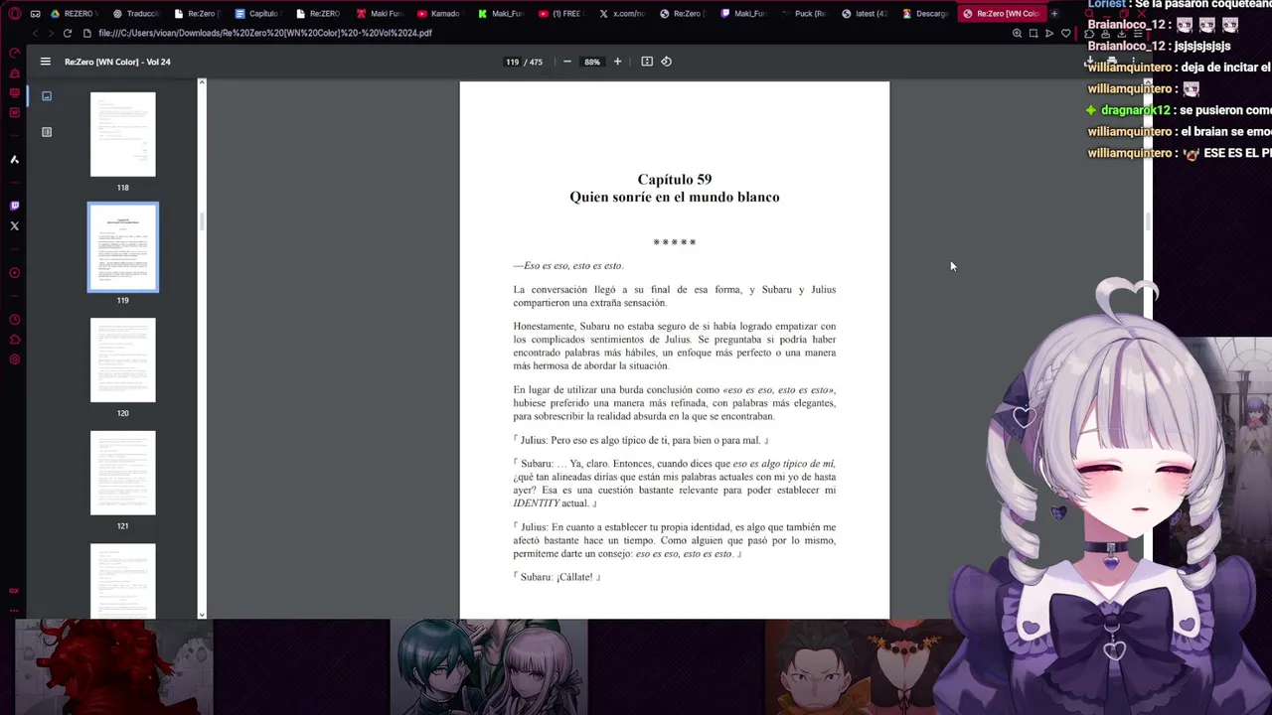The height and width of the screenshot is (715, 1272).
Task: Open the browser zoom magnifier icon
Action: tap(1017, 33)
